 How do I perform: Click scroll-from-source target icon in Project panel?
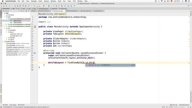tap(21, 11)
